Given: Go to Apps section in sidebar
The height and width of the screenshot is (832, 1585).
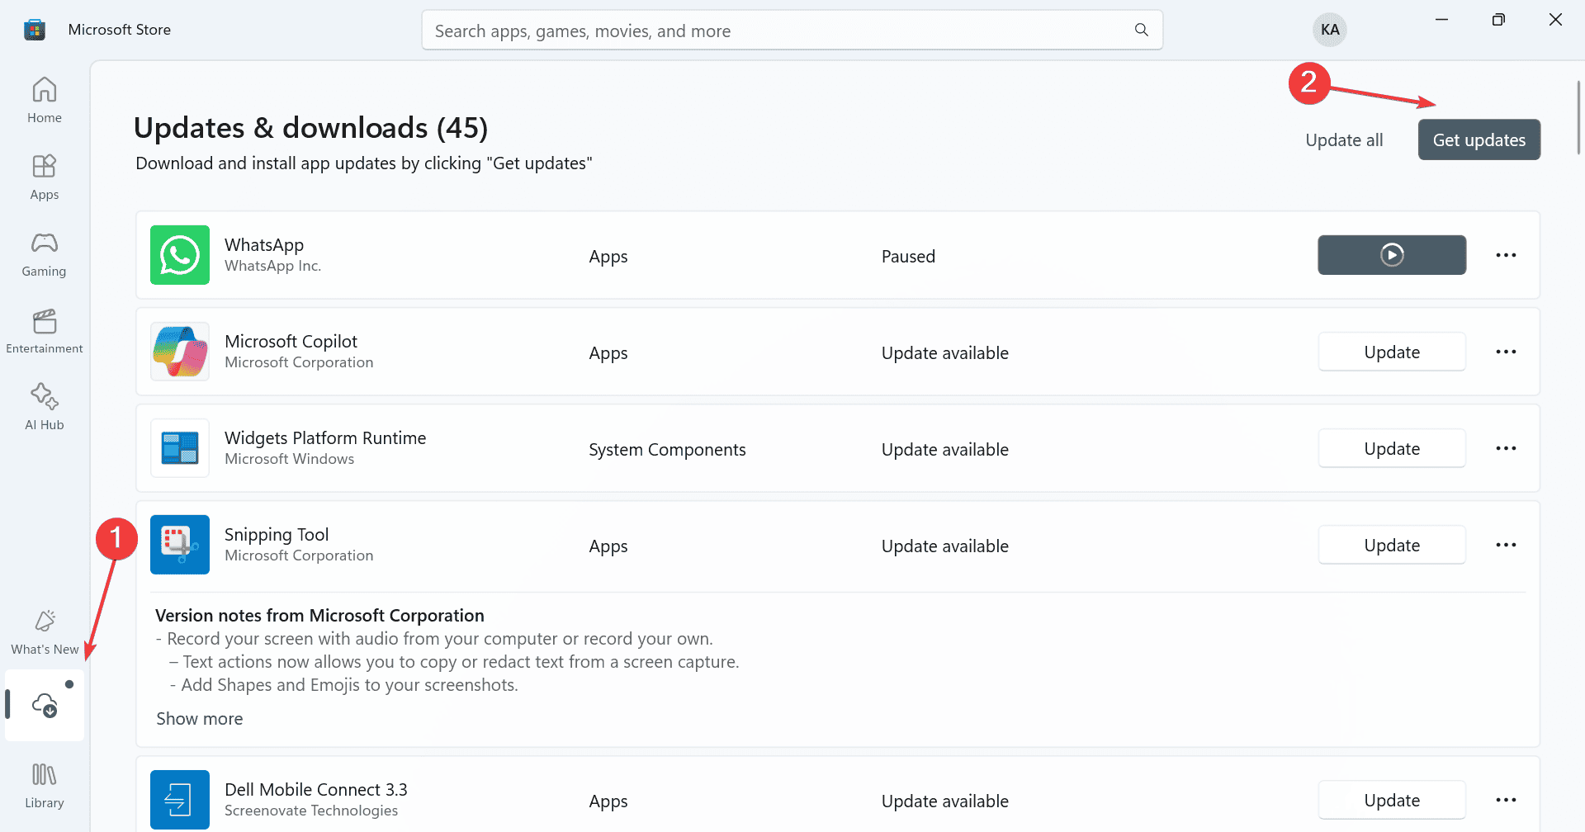Looking at the screenshot, I should pos(45,177).
